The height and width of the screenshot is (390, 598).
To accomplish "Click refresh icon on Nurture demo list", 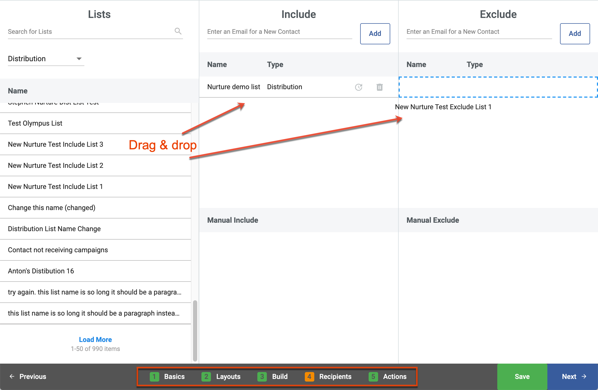I will (x=359, y=87).
